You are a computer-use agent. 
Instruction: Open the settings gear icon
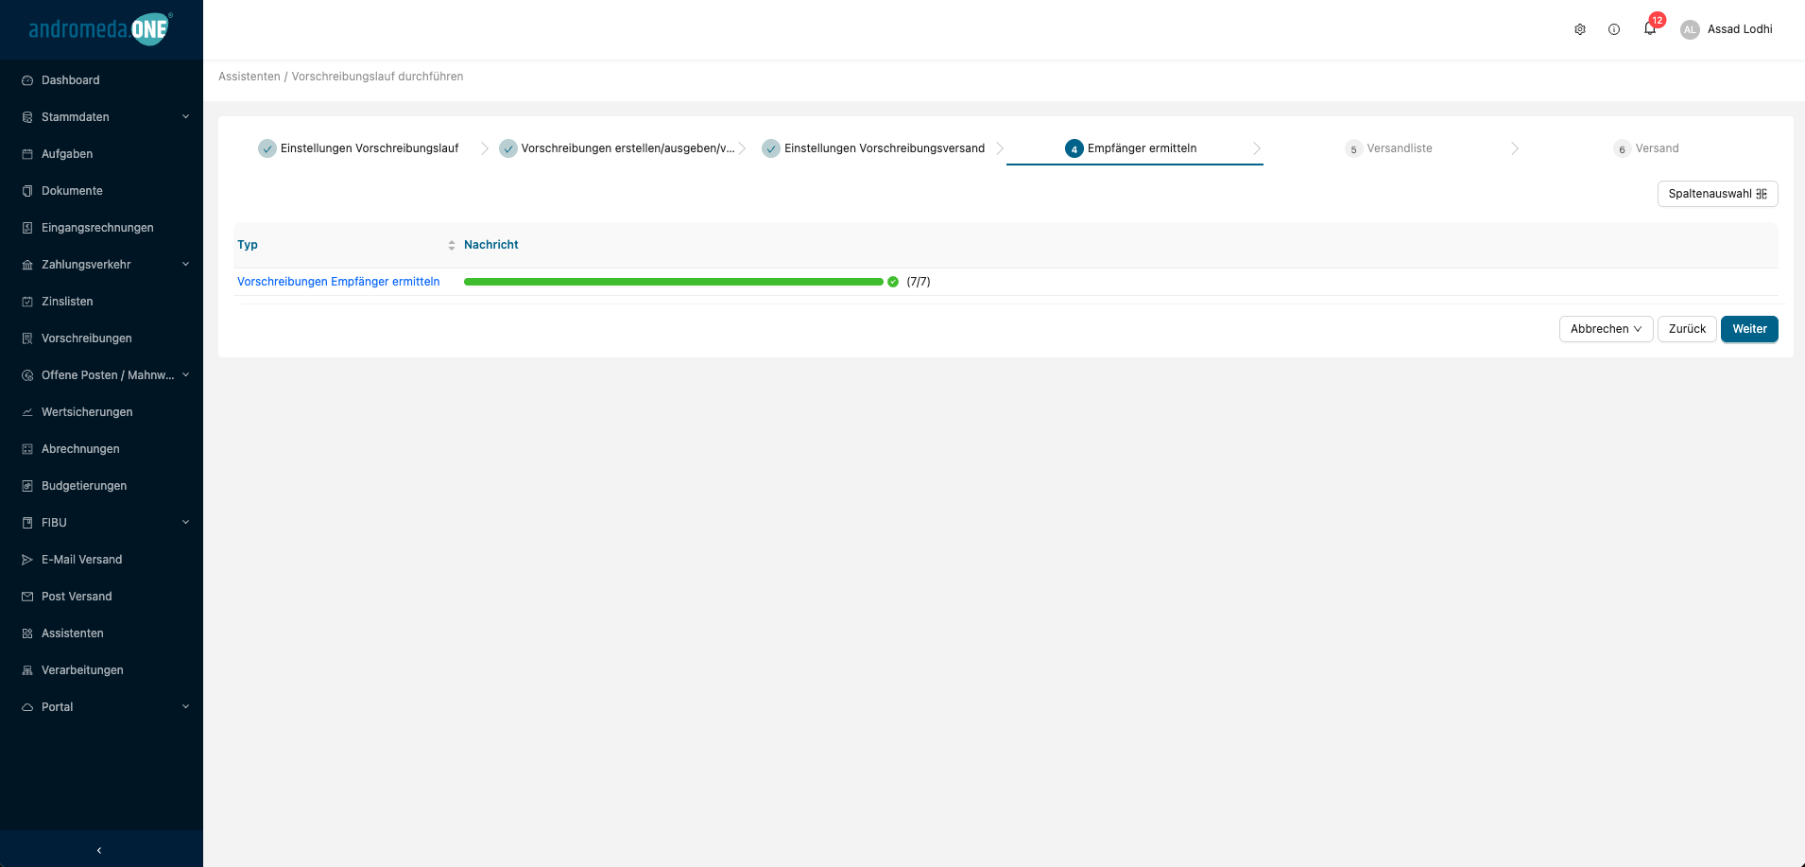coord(1579,29)
